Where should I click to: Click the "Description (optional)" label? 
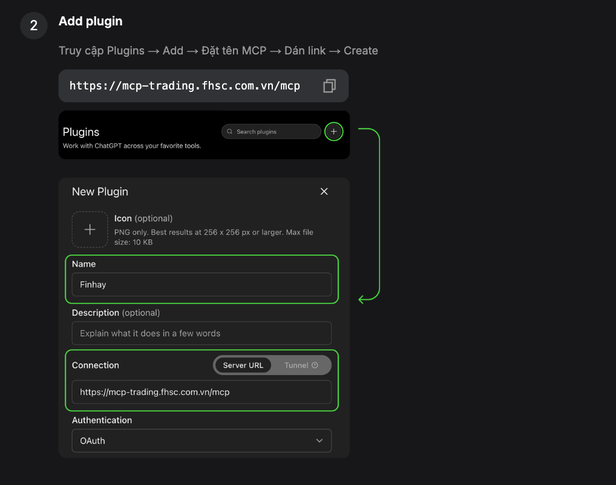tap(116, 313)
